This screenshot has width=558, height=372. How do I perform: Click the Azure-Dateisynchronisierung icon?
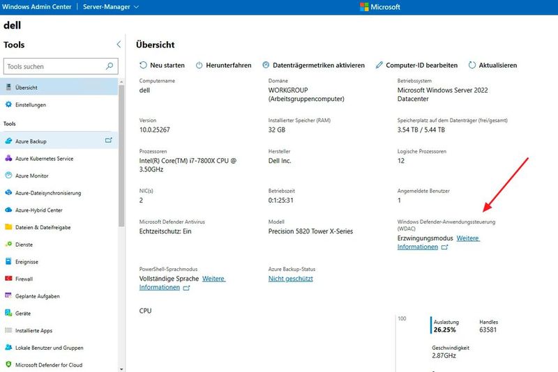pos(8,192)
